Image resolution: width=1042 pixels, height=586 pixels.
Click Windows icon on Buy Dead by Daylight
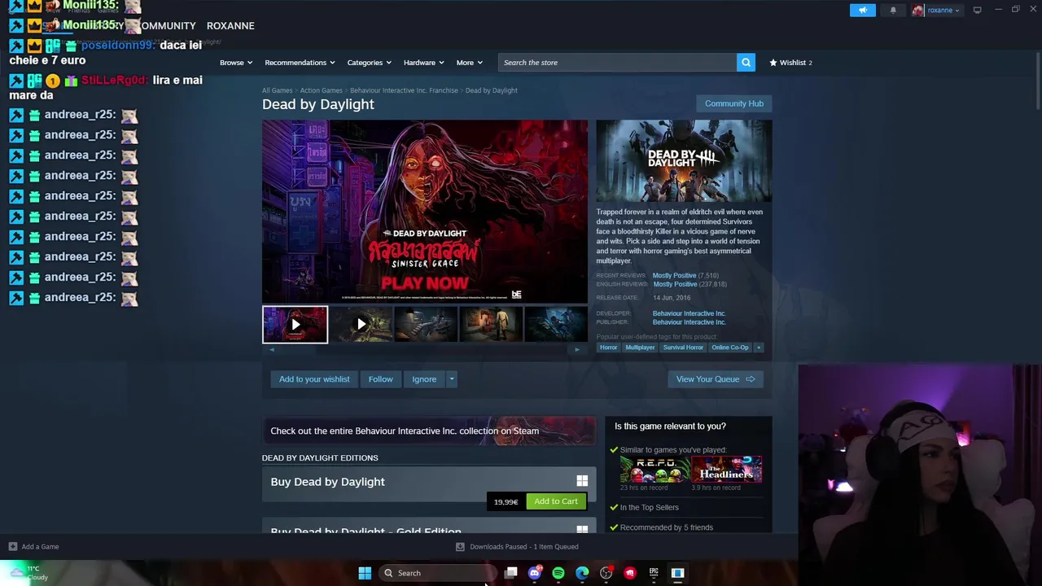(x=582, y=482)
